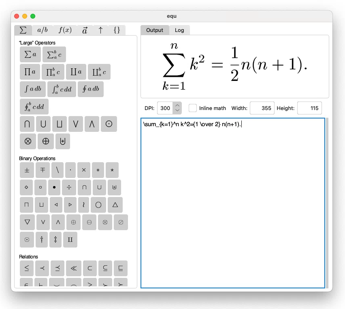
Task: Insert the big circled dot operator
Action: [x=109, y=124]
